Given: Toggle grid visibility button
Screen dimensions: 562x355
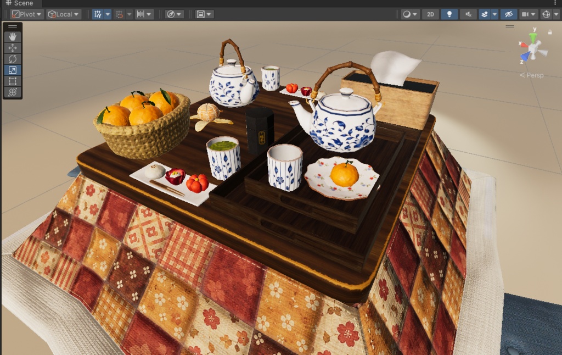Looking at the screenshot, I should (x=98, y=14).
